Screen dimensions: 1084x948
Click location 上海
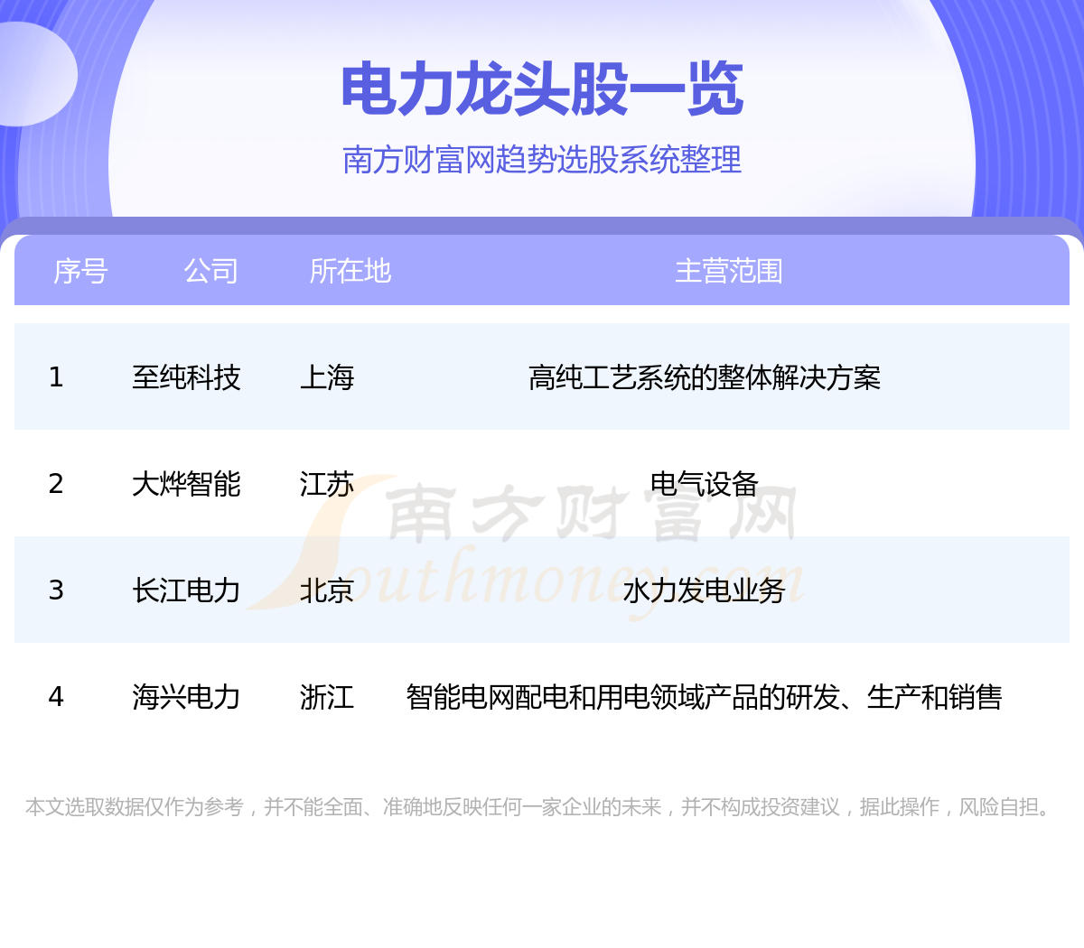coord(327,376)
